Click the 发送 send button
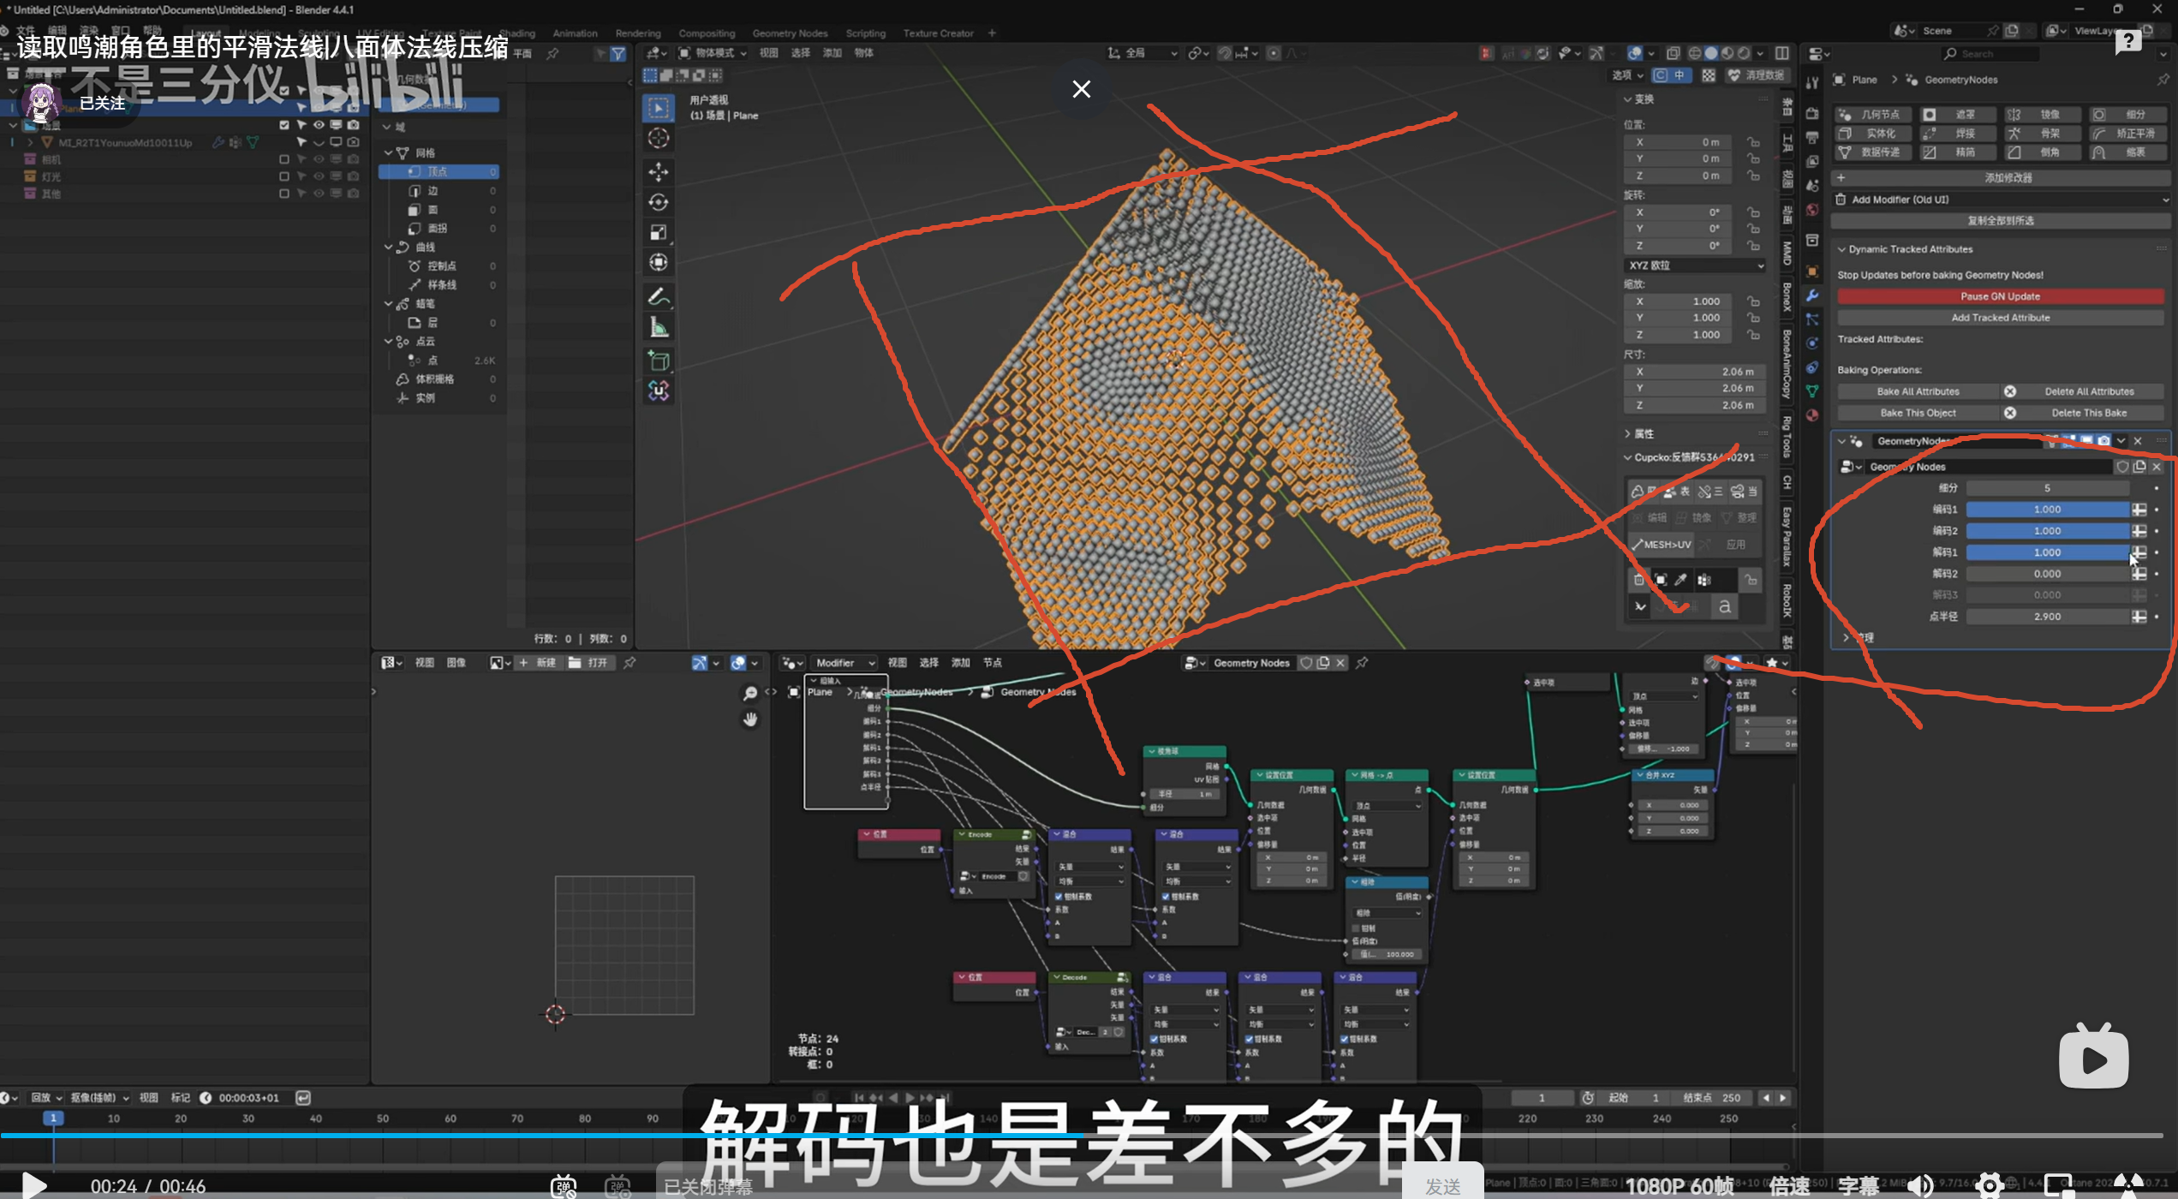The height and width of the screenshot is (1199, 2178). coord(1442,1186)
